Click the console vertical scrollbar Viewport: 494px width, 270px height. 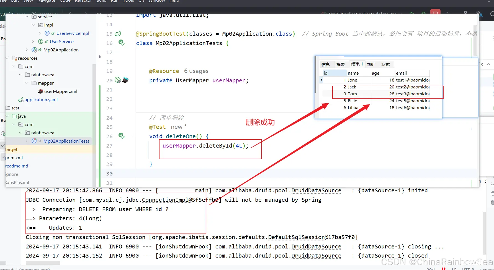pyautogui.click(x=484, y=233)
